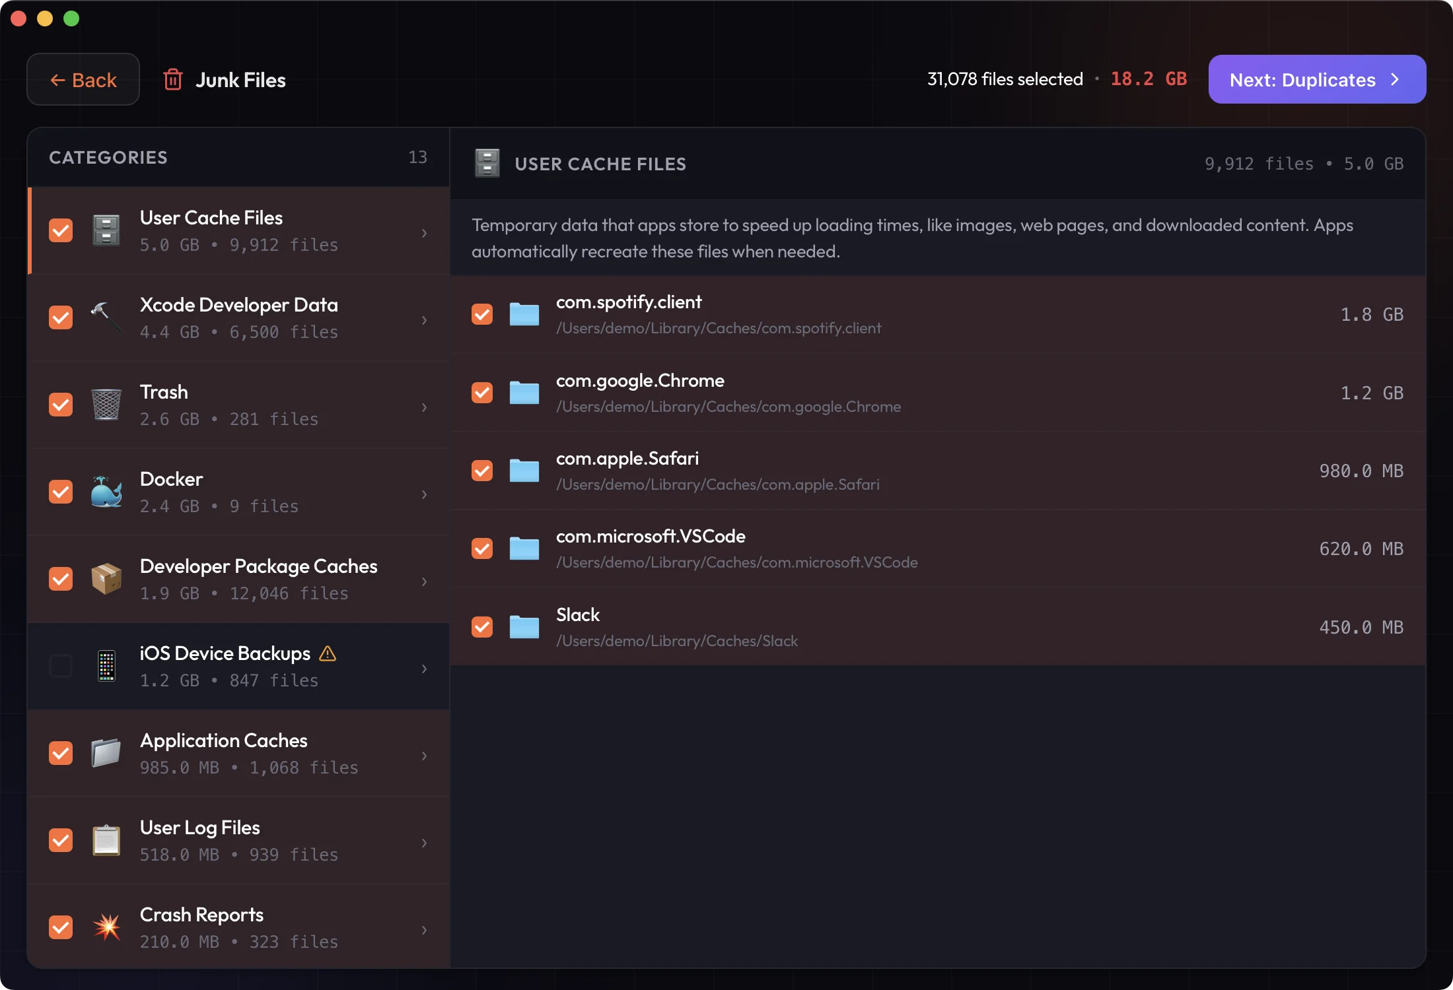Click the Xcode hammer icon
The height and width of the screenshot is (990, 1453).
[x=106, y=317]
